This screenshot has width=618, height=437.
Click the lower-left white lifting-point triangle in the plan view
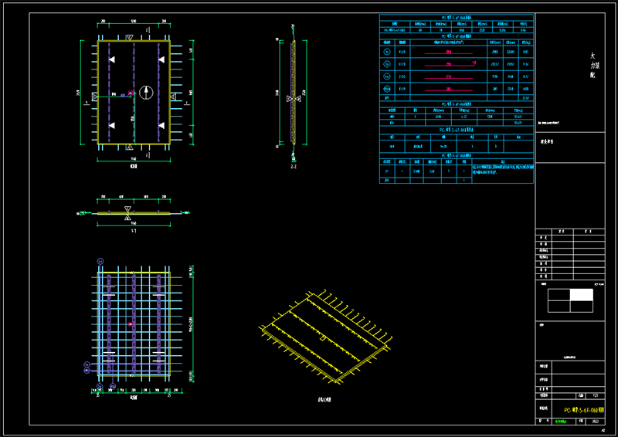112,125
